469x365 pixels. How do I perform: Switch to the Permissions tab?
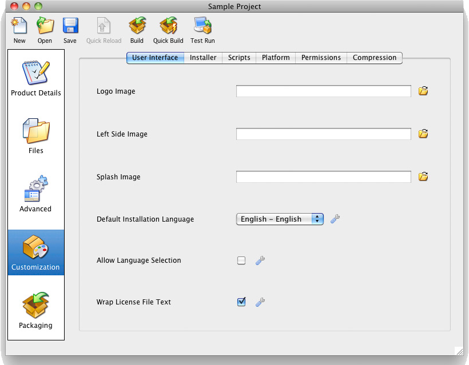click(x=321, y=58)
